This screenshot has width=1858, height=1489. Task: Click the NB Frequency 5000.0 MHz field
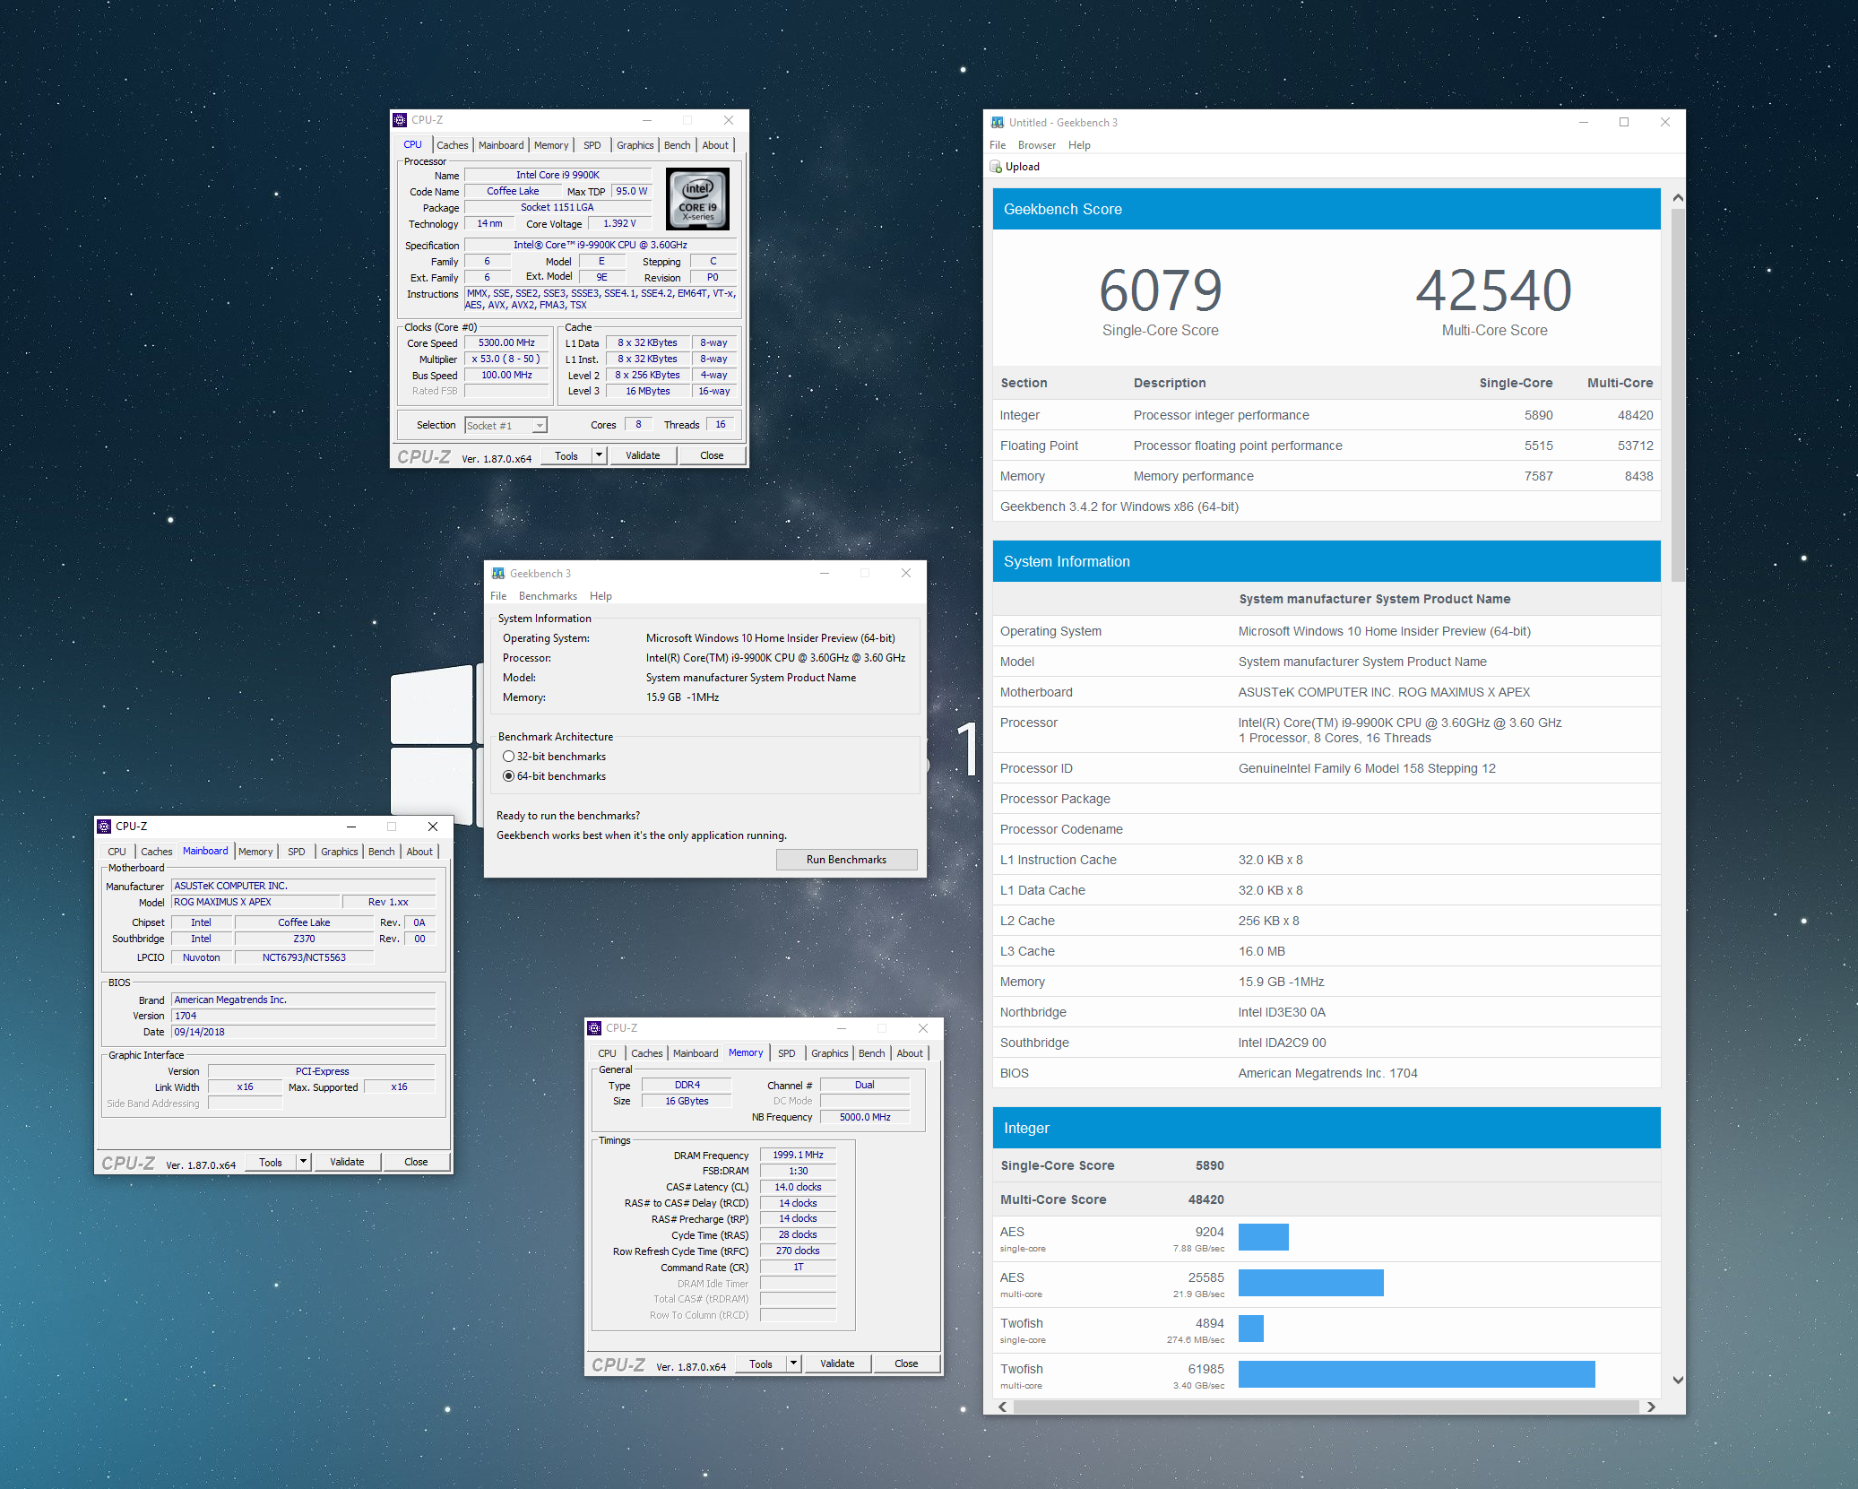point(865,1117)
